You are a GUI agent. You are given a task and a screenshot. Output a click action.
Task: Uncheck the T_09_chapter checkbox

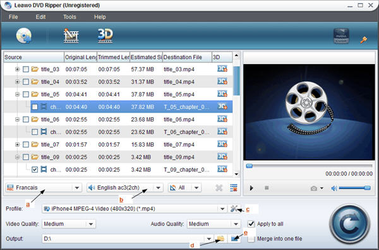[35, 169]
